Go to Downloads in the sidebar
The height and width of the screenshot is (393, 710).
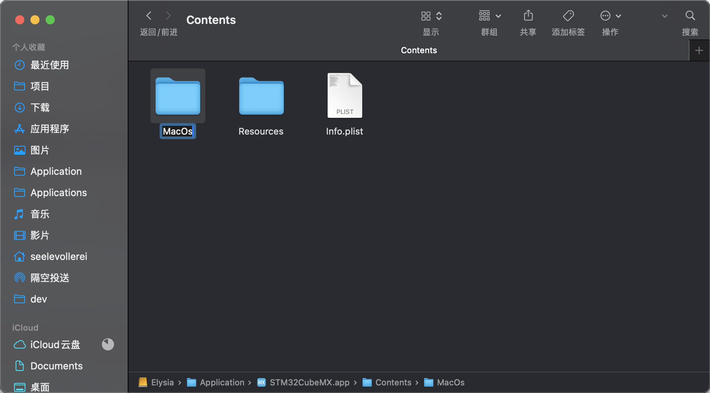click(40, 108)
